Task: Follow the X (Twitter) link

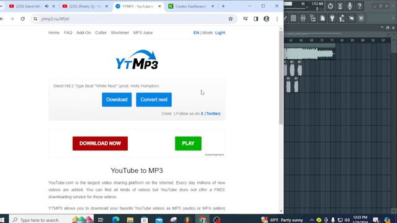Action: [210, 113]
